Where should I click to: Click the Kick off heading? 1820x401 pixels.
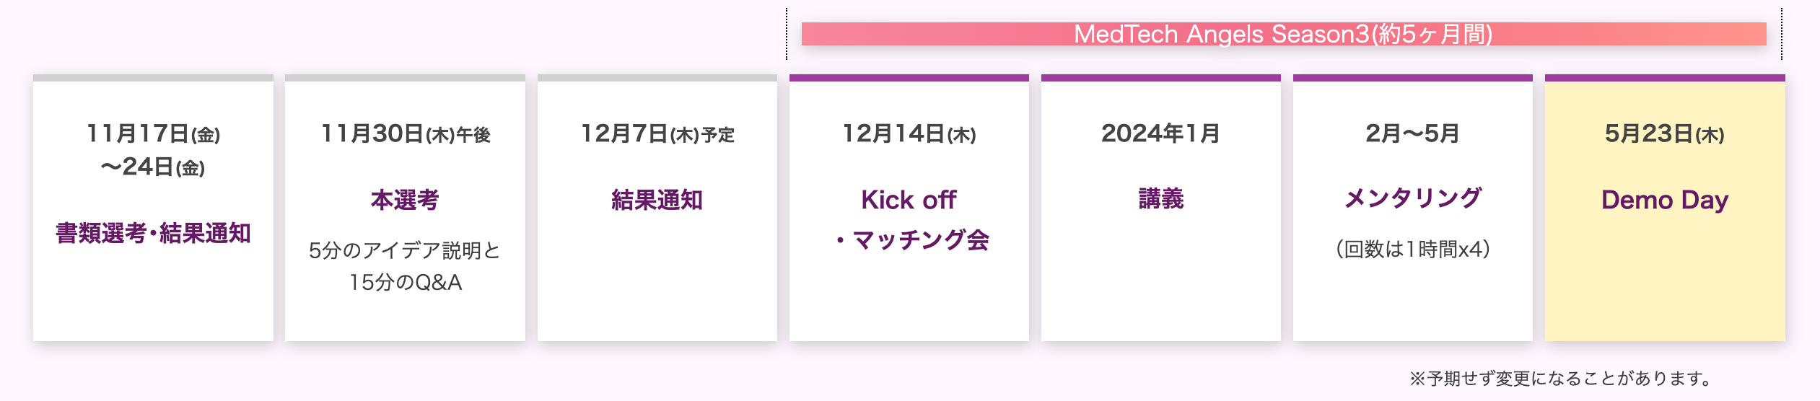coord(909,200)
